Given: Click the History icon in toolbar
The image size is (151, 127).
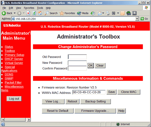Looking at the screenshot, I should [x=93, y=13].
